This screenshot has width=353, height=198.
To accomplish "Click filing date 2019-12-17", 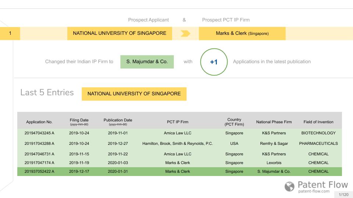I will (79, 172).
